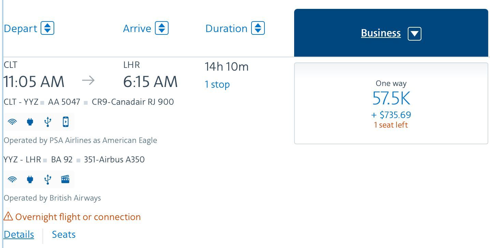Open the flight Details link
490x248 pixels.
[x=19, y=234]
